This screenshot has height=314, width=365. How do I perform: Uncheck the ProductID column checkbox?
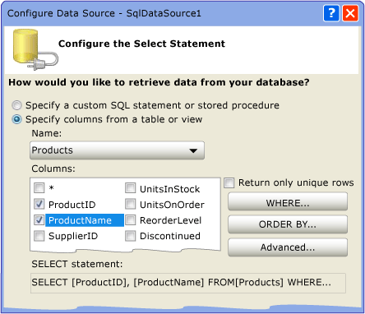(39, 204)
